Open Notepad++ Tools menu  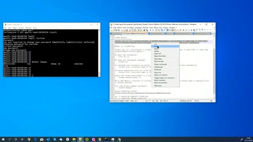(x=151, y=28)
